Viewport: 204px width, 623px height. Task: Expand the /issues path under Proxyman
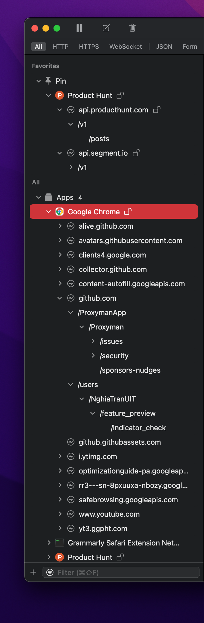[93, 341]
